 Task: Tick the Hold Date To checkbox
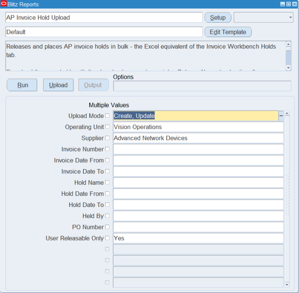tap(107, 204)
